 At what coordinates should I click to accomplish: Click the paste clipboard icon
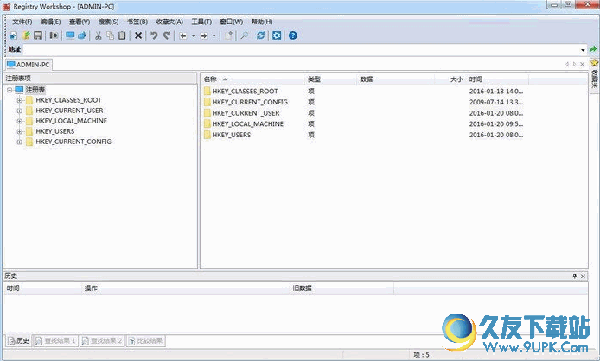tap(122, 35)
